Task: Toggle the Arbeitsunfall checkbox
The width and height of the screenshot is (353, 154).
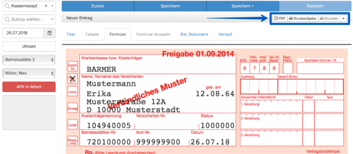Action: pyautogui.click(x=73, y=141)
